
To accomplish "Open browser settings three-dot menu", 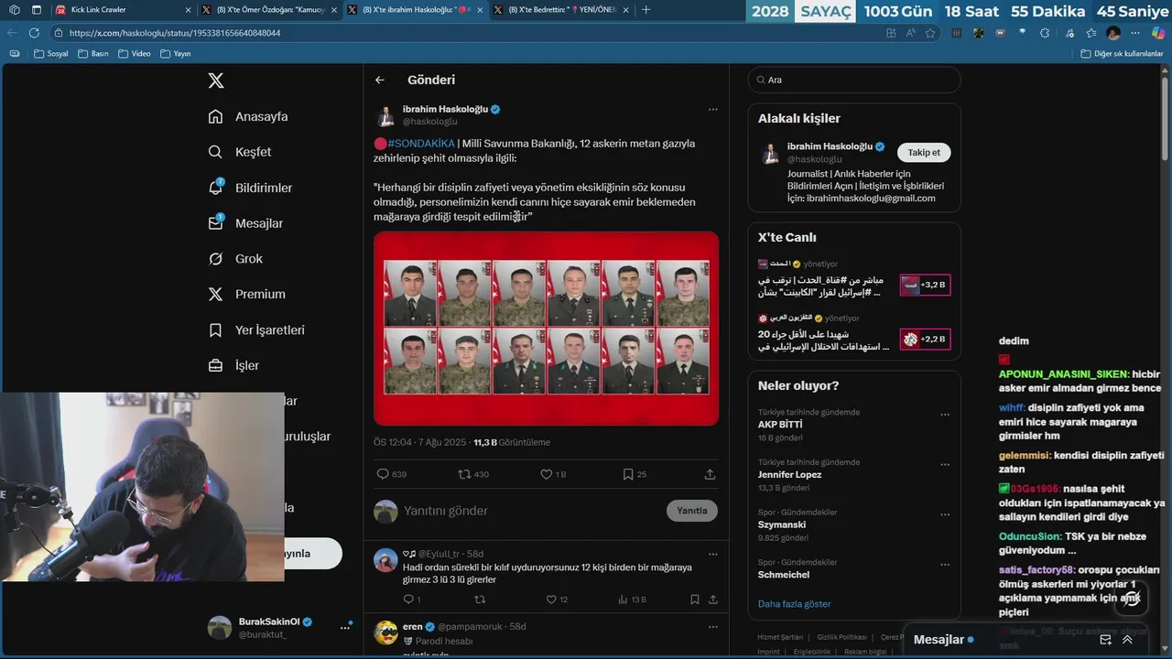I will [x=1135, y=32].
